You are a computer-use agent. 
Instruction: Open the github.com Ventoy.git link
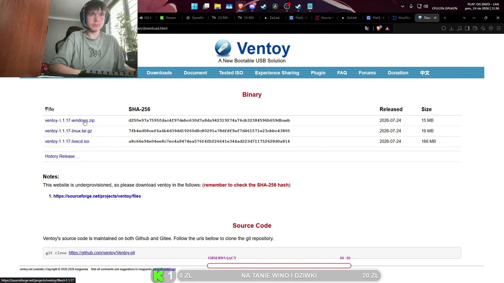[102, 253]
